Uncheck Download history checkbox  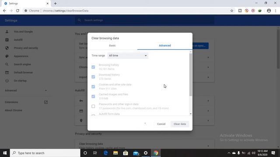click(93, 77)
